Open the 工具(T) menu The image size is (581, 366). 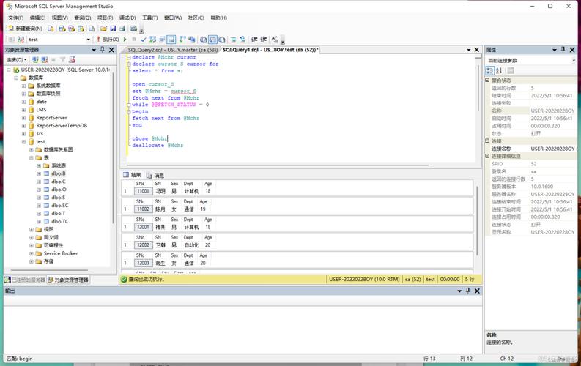(149, 18)
